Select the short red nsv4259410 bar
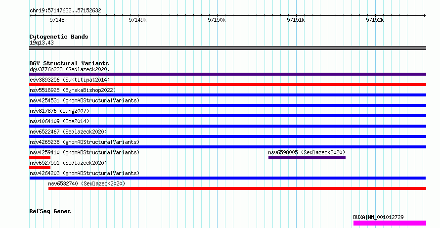440x228 pixels. tap(40, 157)
